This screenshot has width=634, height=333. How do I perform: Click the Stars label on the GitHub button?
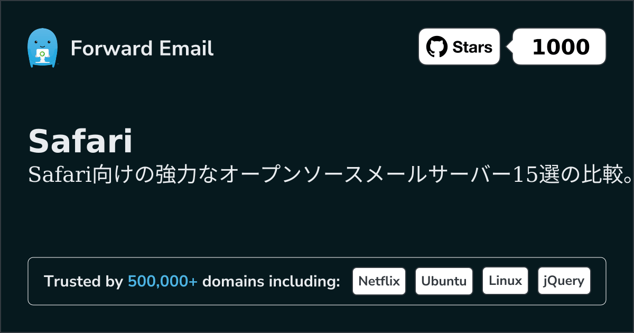pyautogui.click(x=472, y=47)
